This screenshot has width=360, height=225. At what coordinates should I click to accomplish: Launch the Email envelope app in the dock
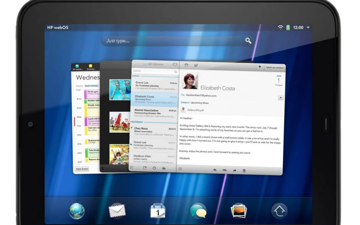click(117, 211)
